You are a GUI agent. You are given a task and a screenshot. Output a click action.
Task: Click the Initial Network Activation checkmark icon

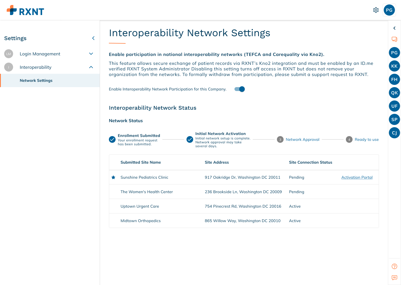click(x=190, y=139)
